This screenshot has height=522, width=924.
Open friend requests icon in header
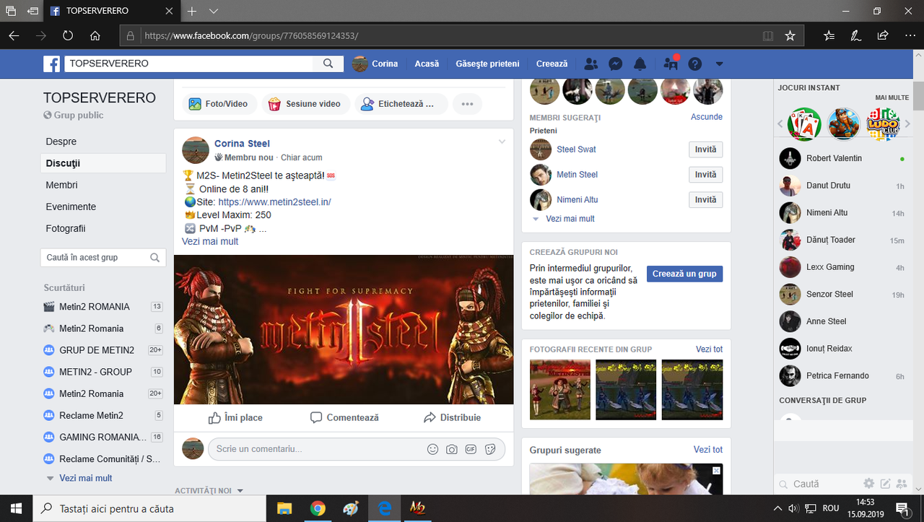tap(591, 64)
